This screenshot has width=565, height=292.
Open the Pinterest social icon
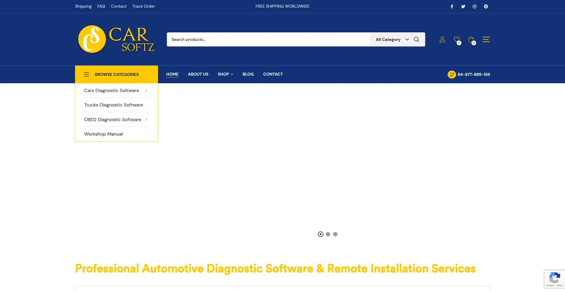pyautogui.click(x=486, y=6)
